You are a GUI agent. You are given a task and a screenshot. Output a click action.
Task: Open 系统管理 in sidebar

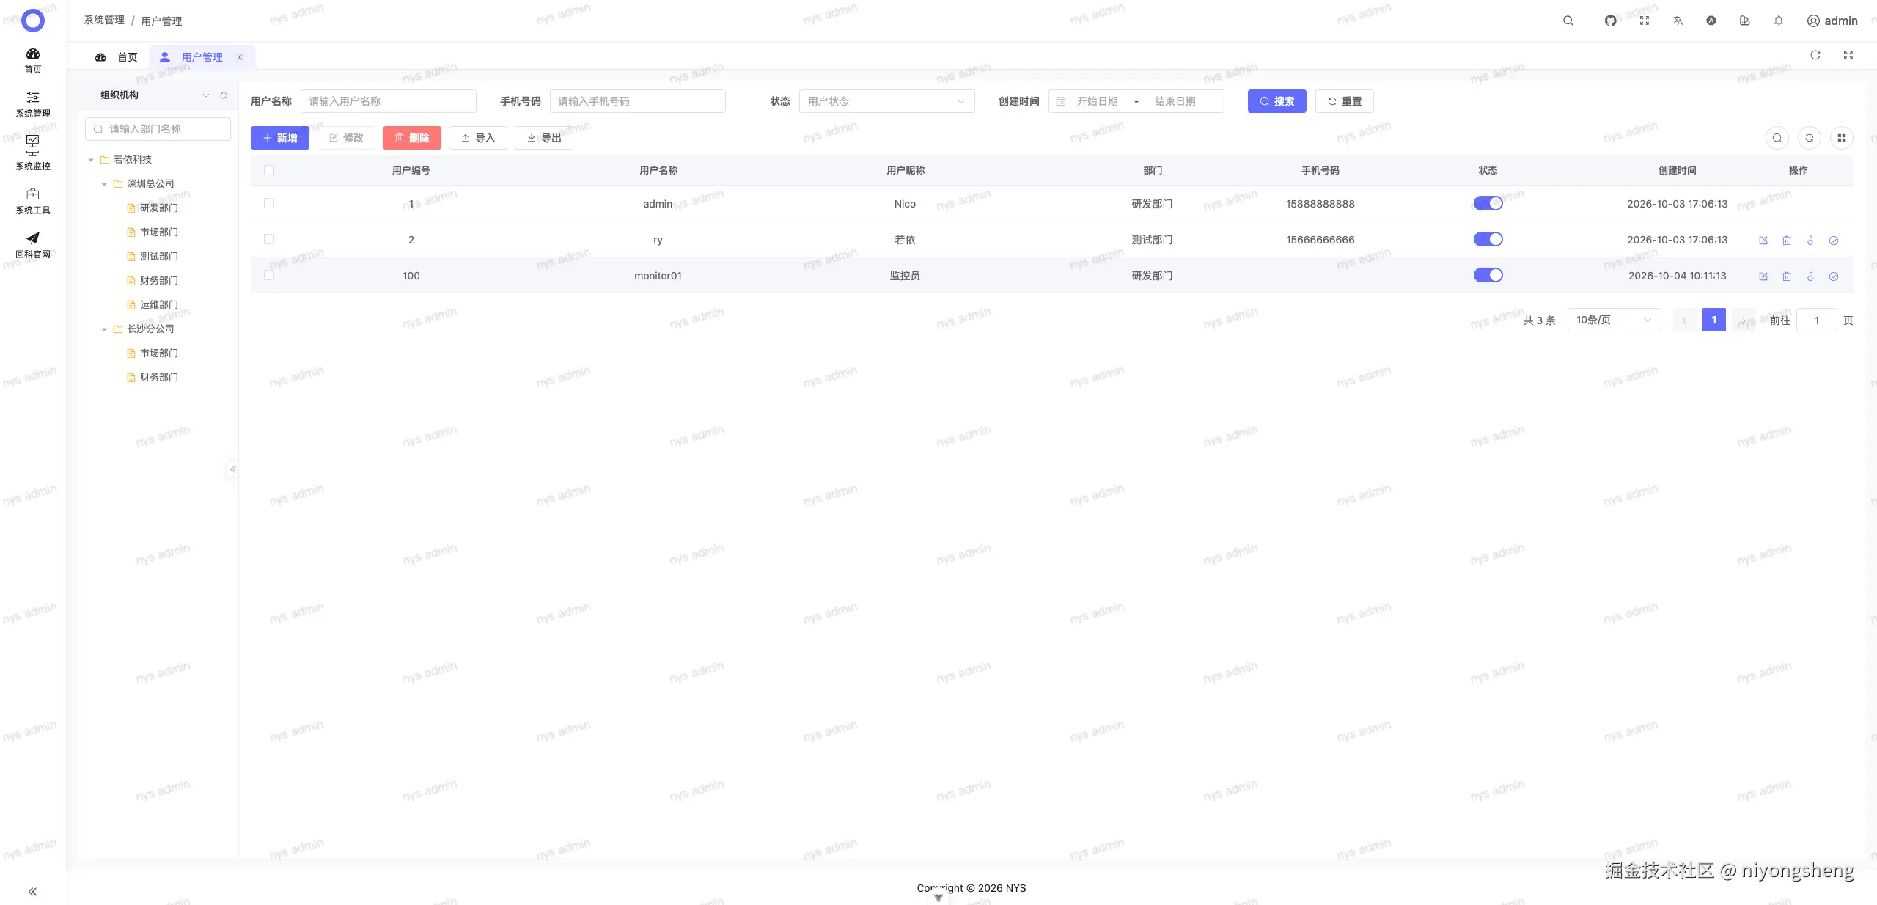click(33, 104)
